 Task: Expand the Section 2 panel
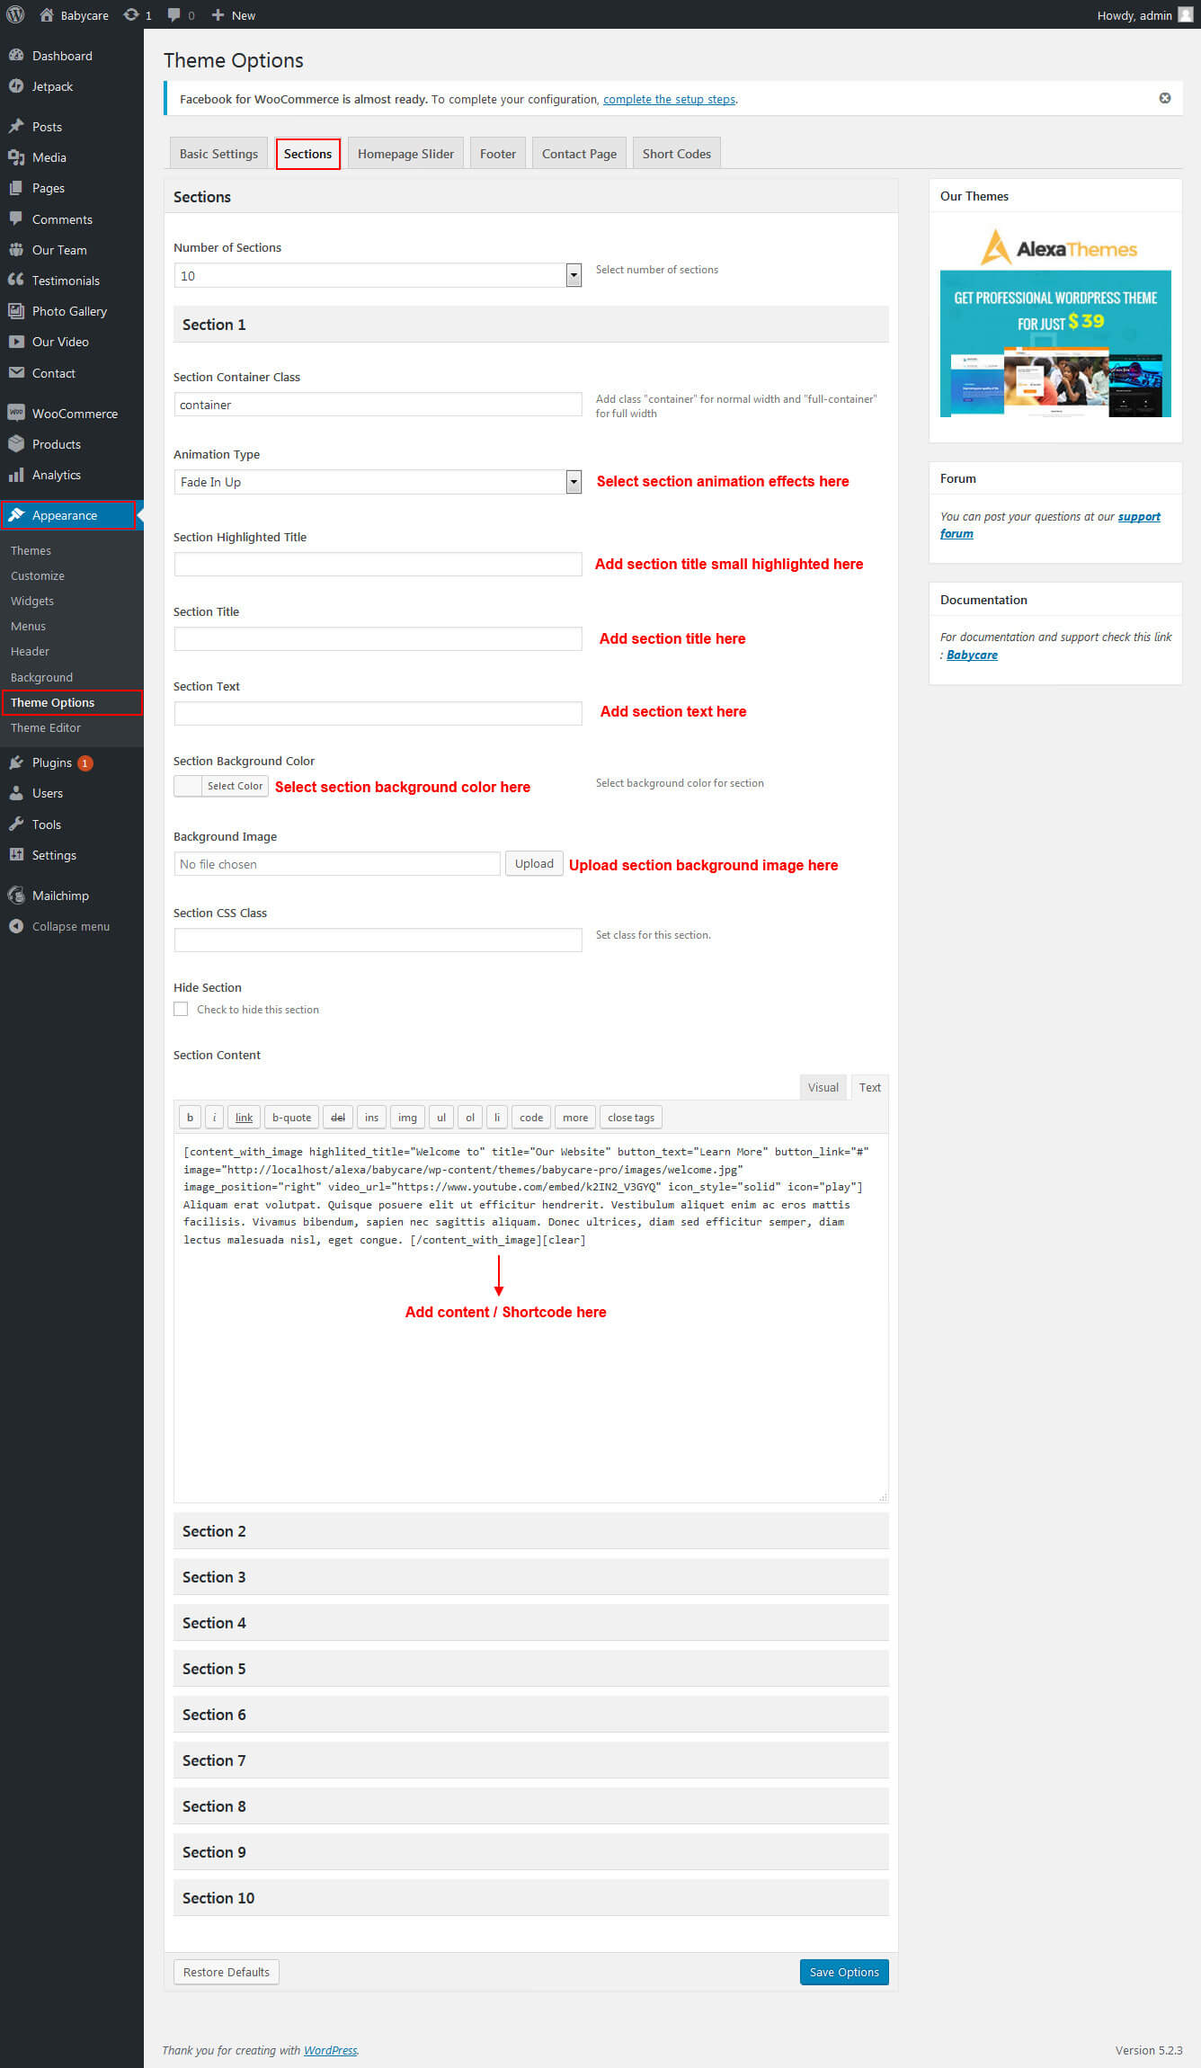pyautogui.click(x=531, y=1530)
